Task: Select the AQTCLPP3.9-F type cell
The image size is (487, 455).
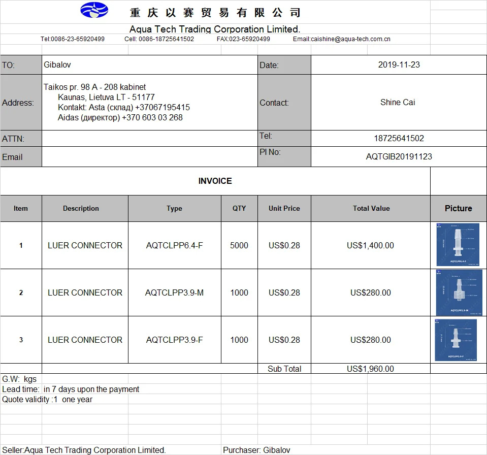Action: tap(175, 340)
